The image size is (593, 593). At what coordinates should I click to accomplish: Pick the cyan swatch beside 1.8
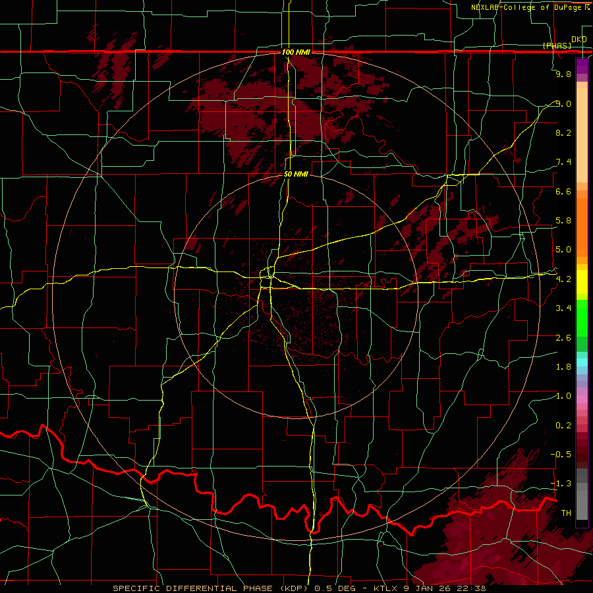pyautogui.click(x=582, y=362)
